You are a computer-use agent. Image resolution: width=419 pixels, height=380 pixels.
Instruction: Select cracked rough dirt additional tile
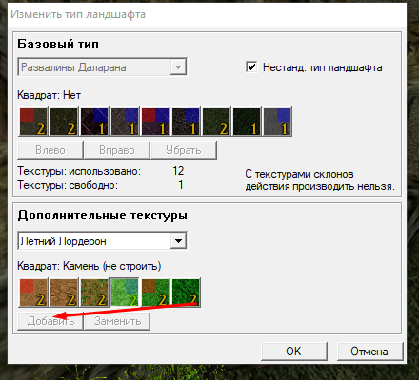click(64, 293)
